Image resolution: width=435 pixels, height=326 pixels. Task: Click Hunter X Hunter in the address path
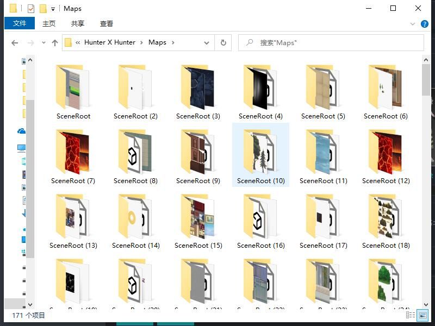[x=110, y=42]
